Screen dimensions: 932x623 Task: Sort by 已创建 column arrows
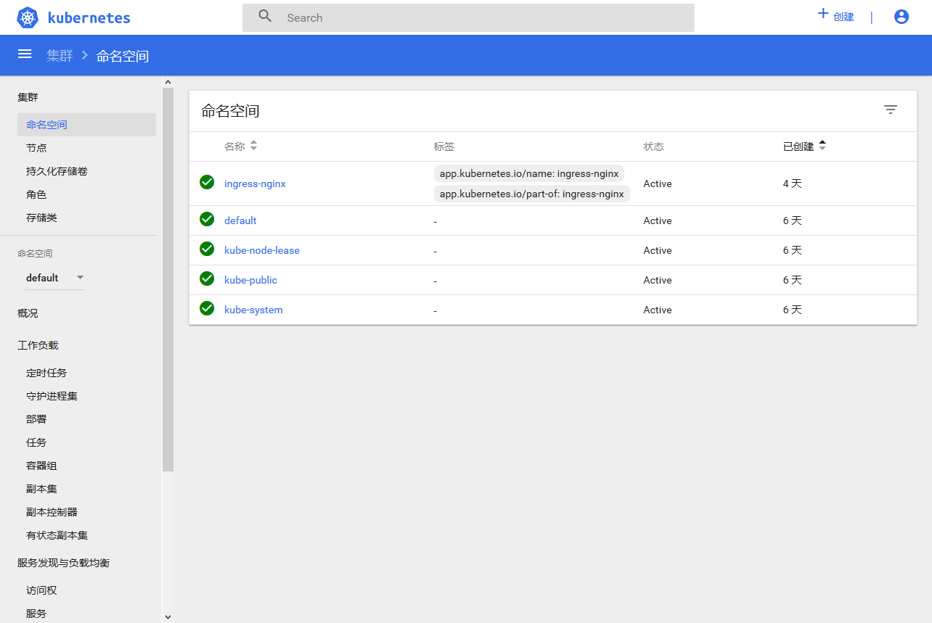click(x=822, y=146)
